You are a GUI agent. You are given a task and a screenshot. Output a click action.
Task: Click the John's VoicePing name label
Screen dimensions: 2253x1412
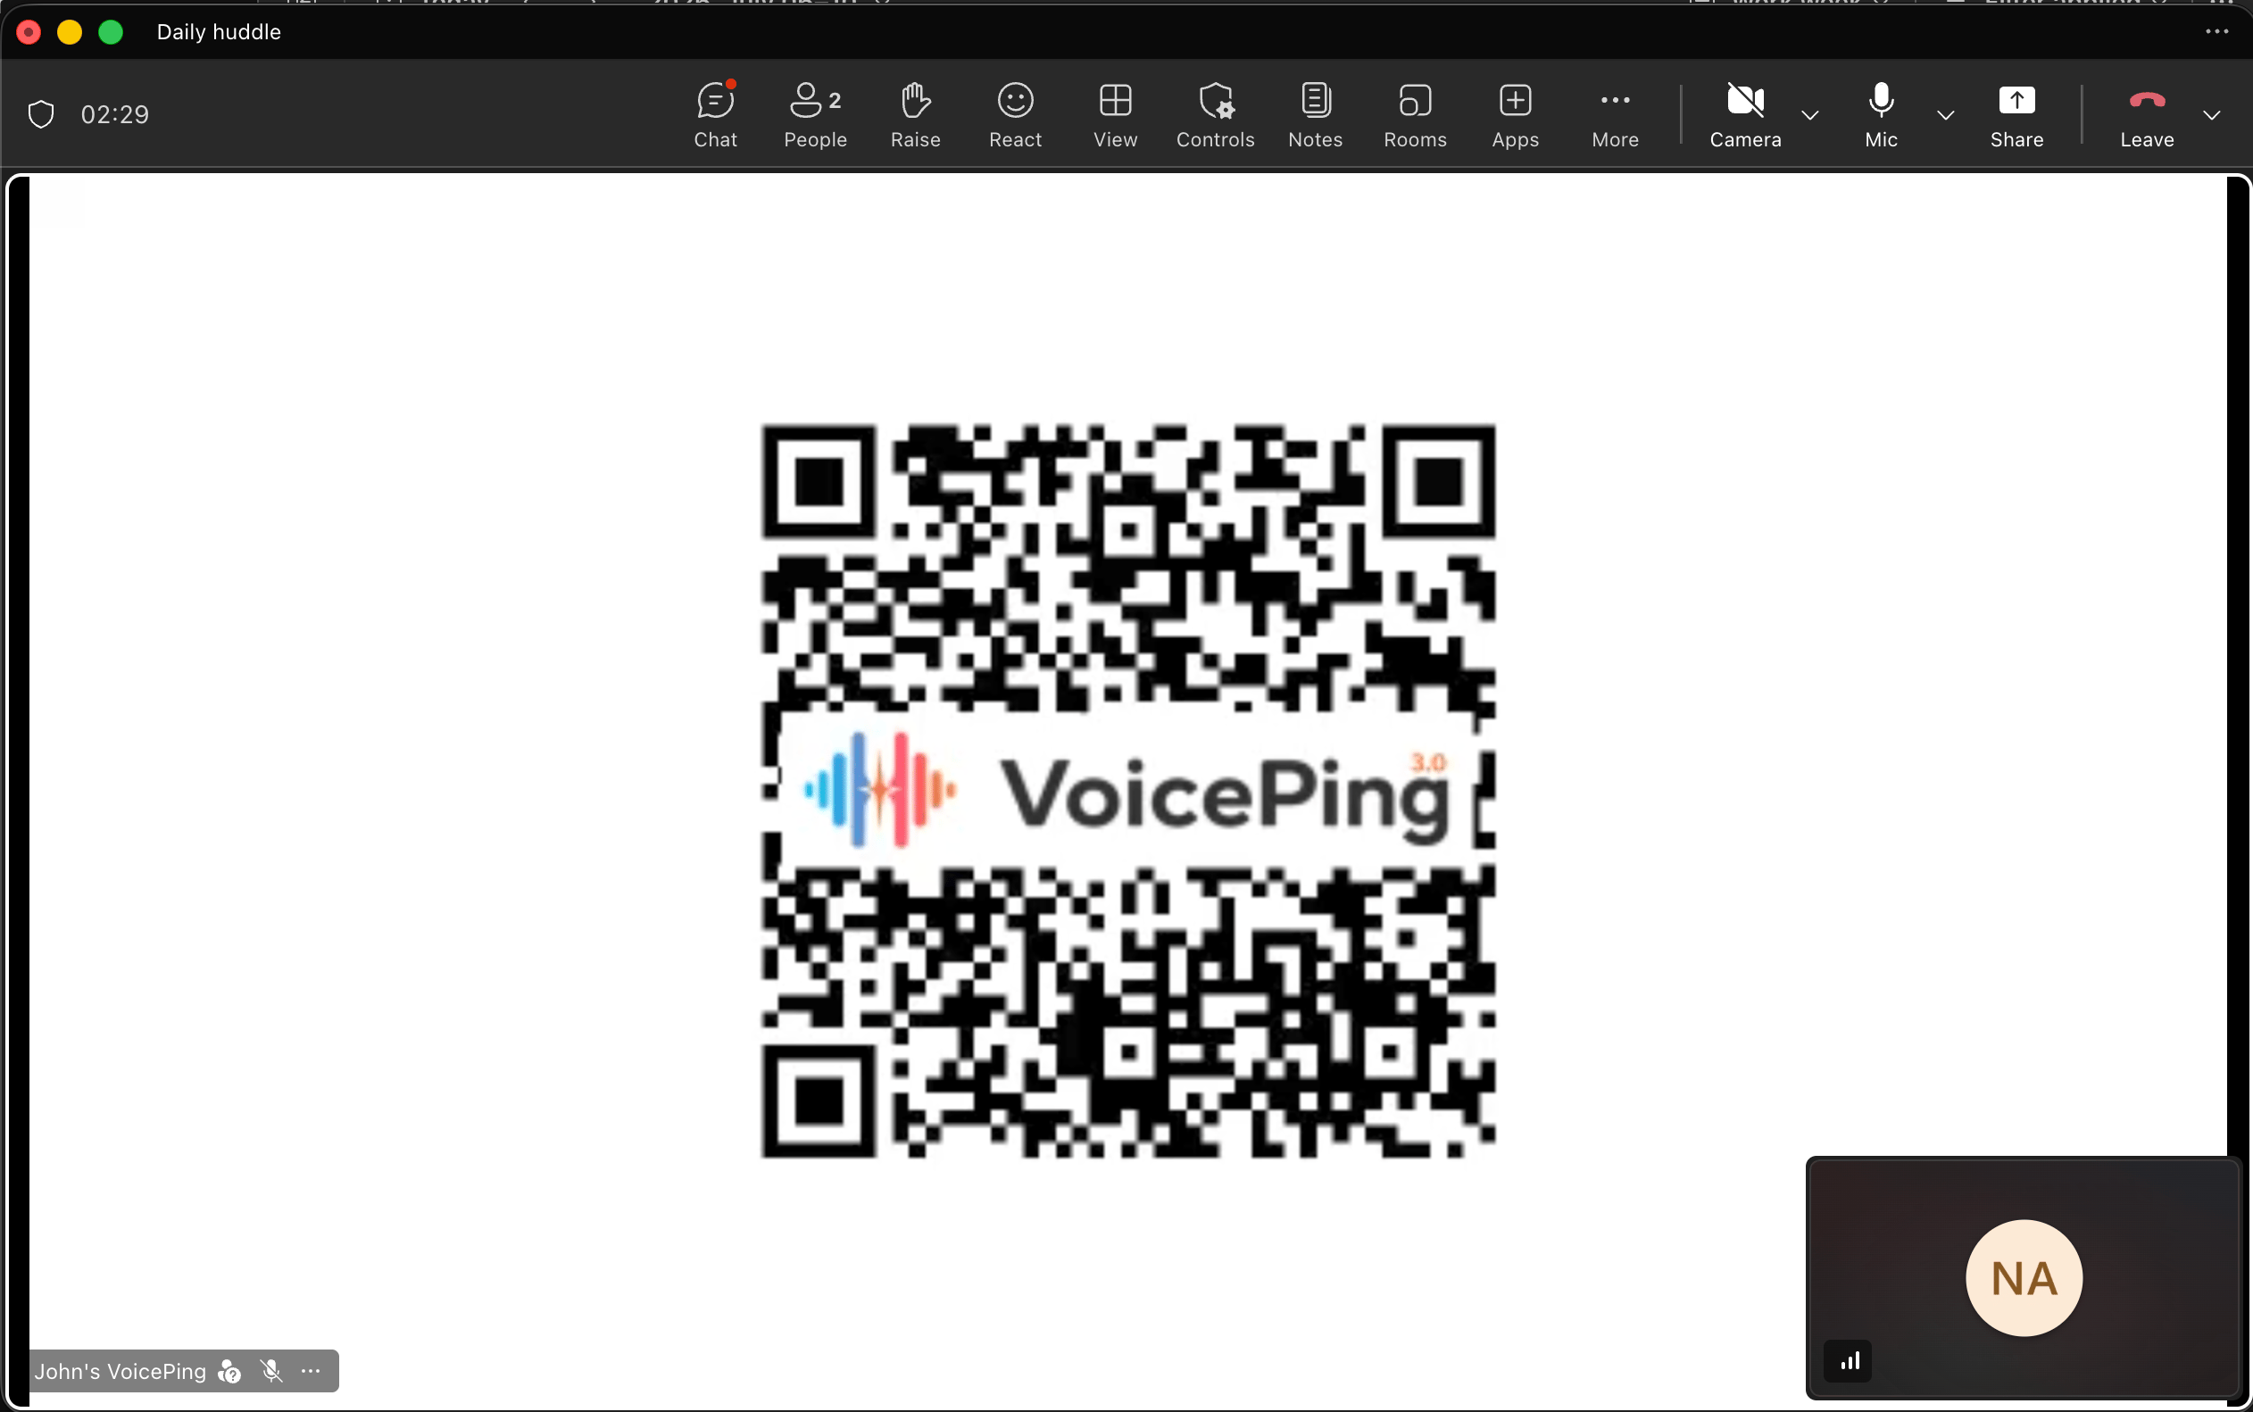pos(120,1371)
